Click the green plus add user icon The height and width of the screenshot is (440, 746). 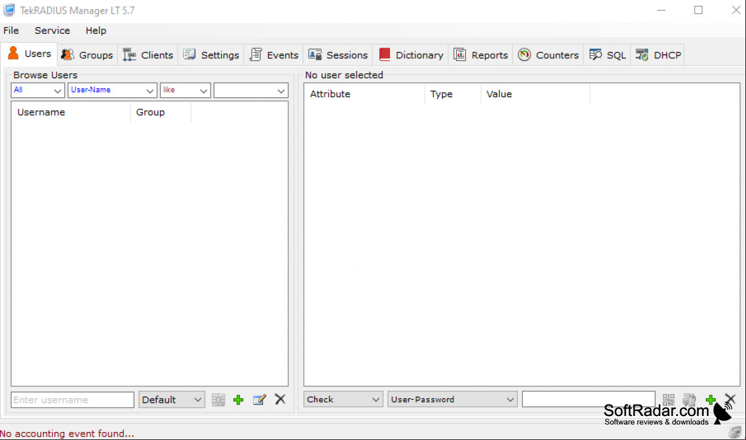click(239, 400)
